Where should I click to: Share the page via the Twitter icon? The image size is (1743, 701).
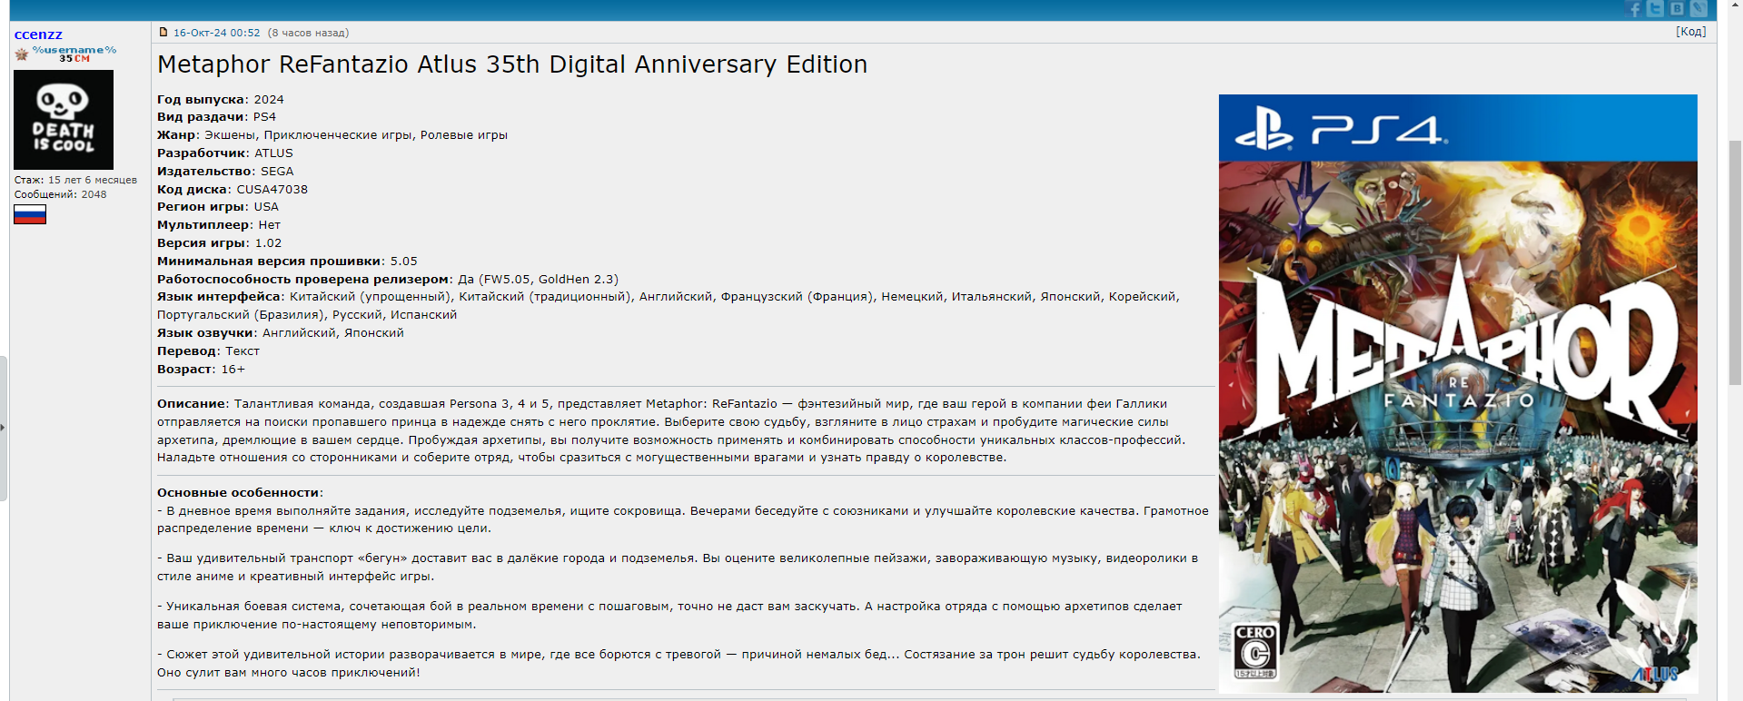1656,9
